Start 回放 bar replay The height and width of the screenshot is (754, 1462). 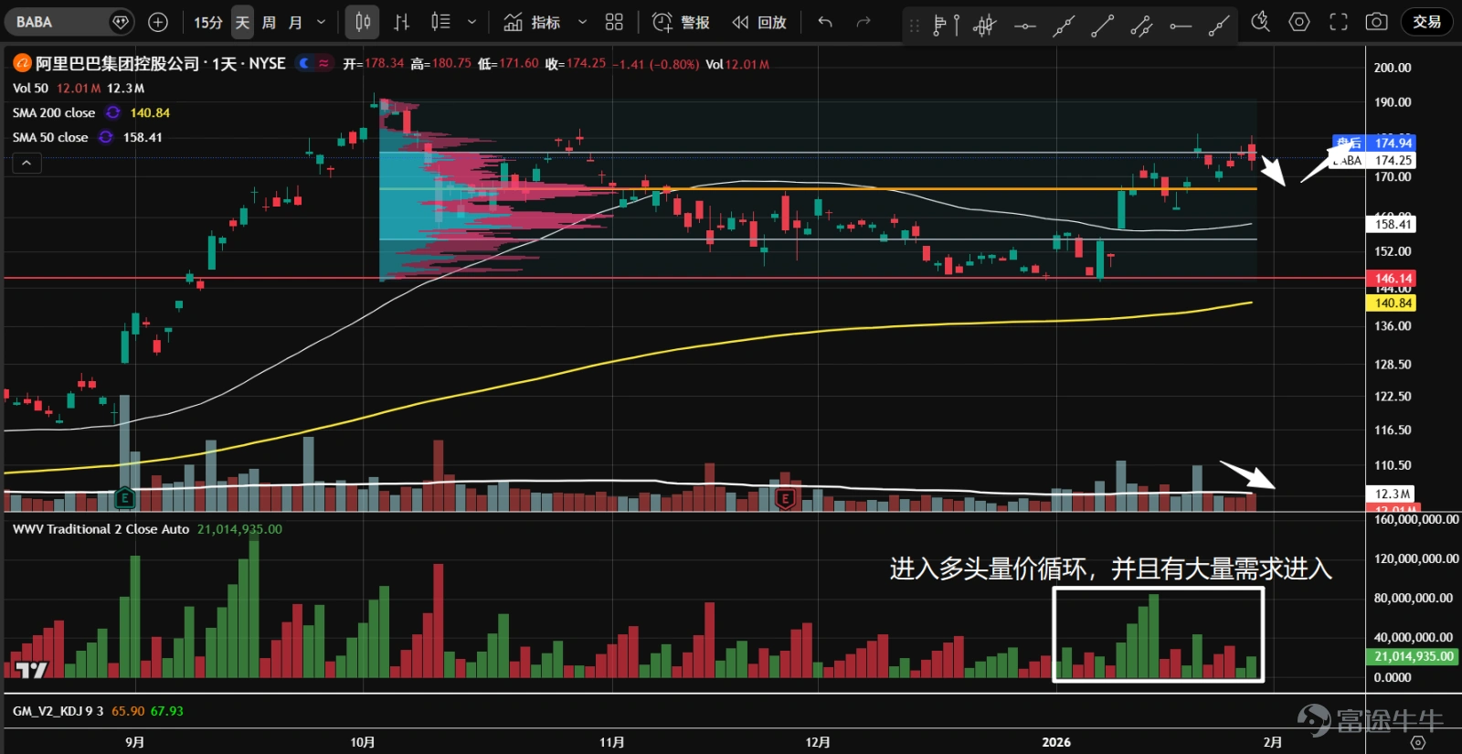(x=759, y=22)
